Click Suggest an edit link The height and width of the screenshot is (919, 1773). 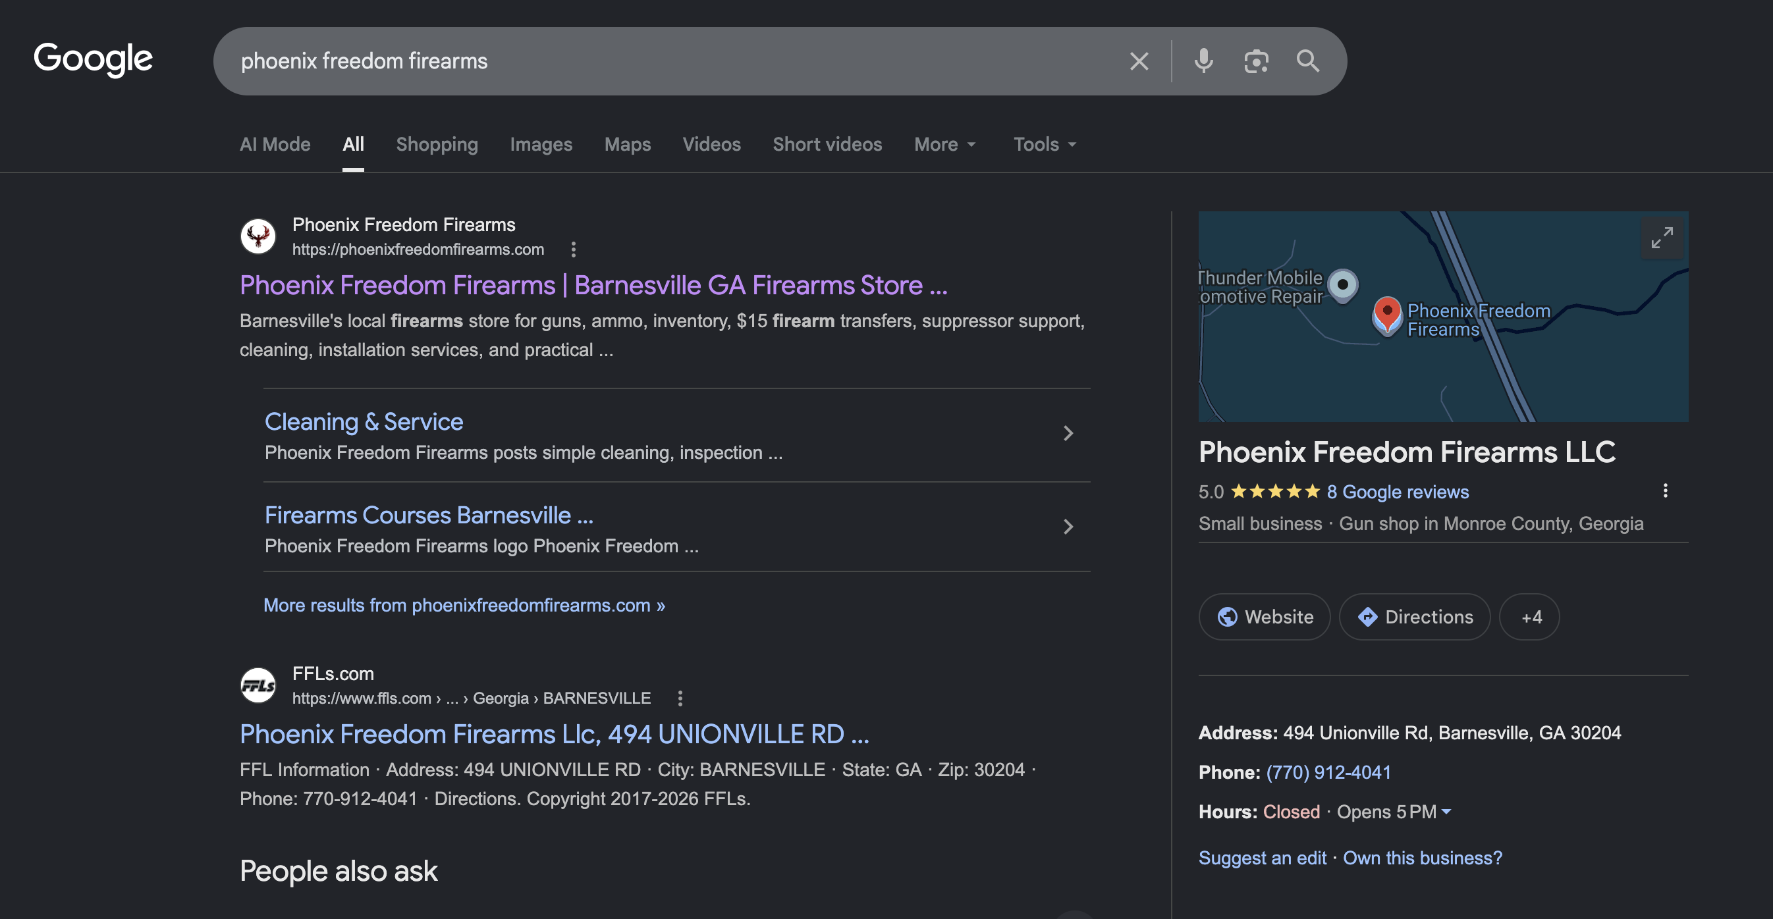click(x=1263, y=858)
